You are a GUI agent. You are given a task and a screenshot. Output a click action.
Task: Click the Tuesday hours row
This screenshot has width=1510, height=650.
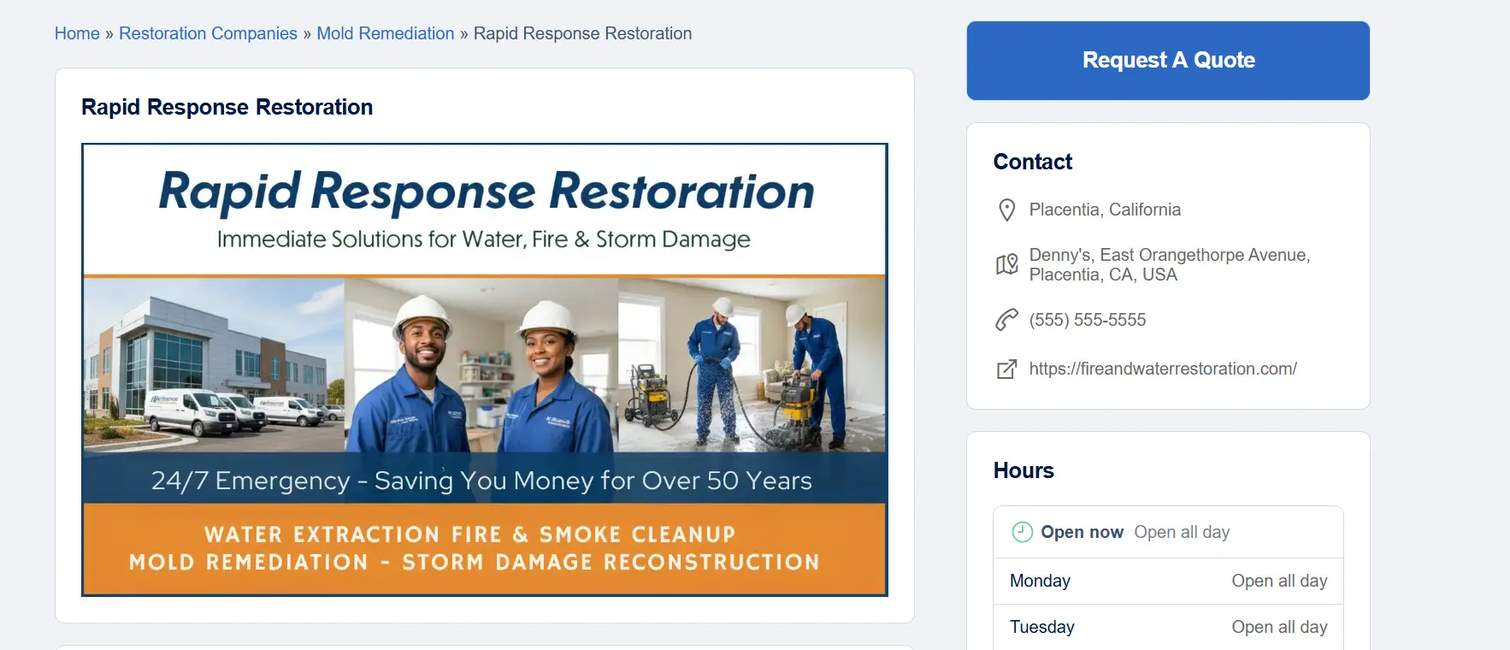1168,628
